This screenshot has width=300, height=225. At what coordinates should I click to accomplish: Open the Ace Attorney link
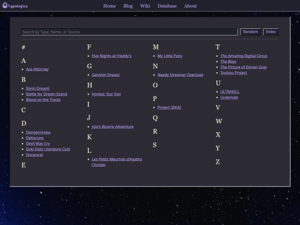click(x=37, y=69)
